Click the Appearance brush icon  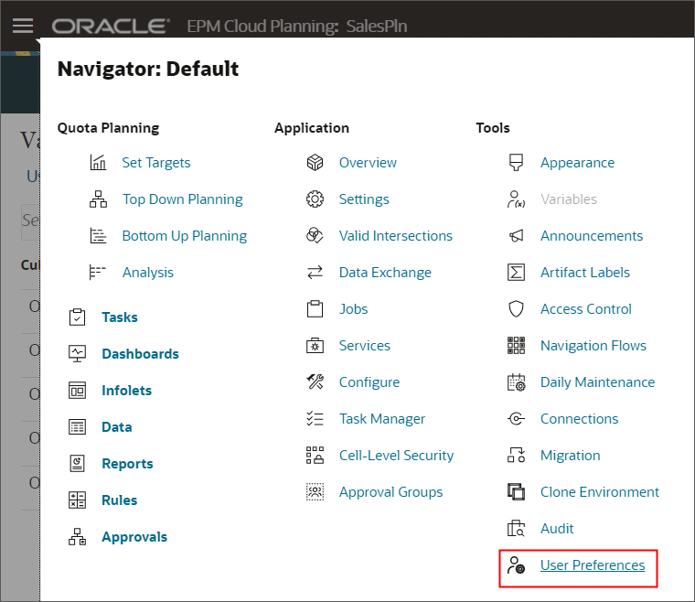pyautogui.click(x=517, y=163)
